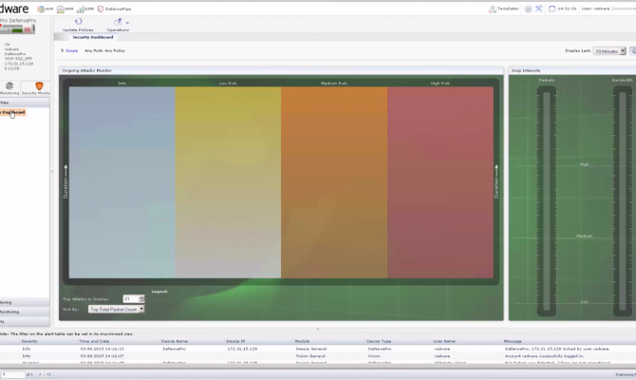
Task: Click the Packets drop intensity gauge
Action: [547, 201]
